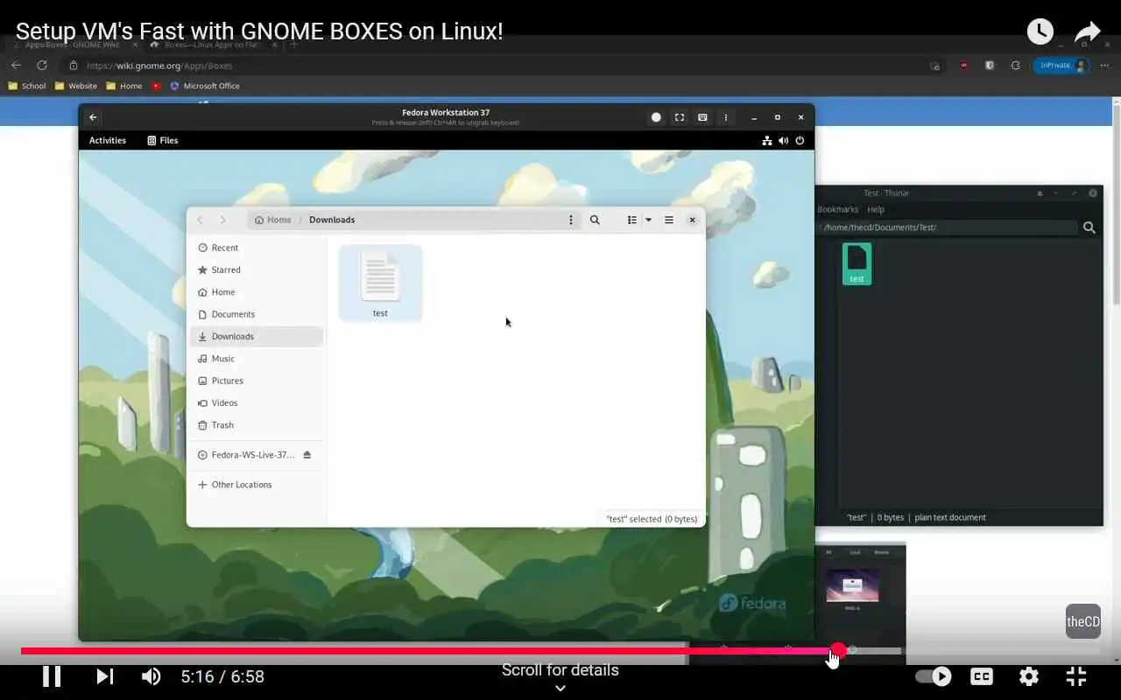Open theCD channel watermark
The height and width of the screenshot is (700, 1121).
[x=1083, y=621]
